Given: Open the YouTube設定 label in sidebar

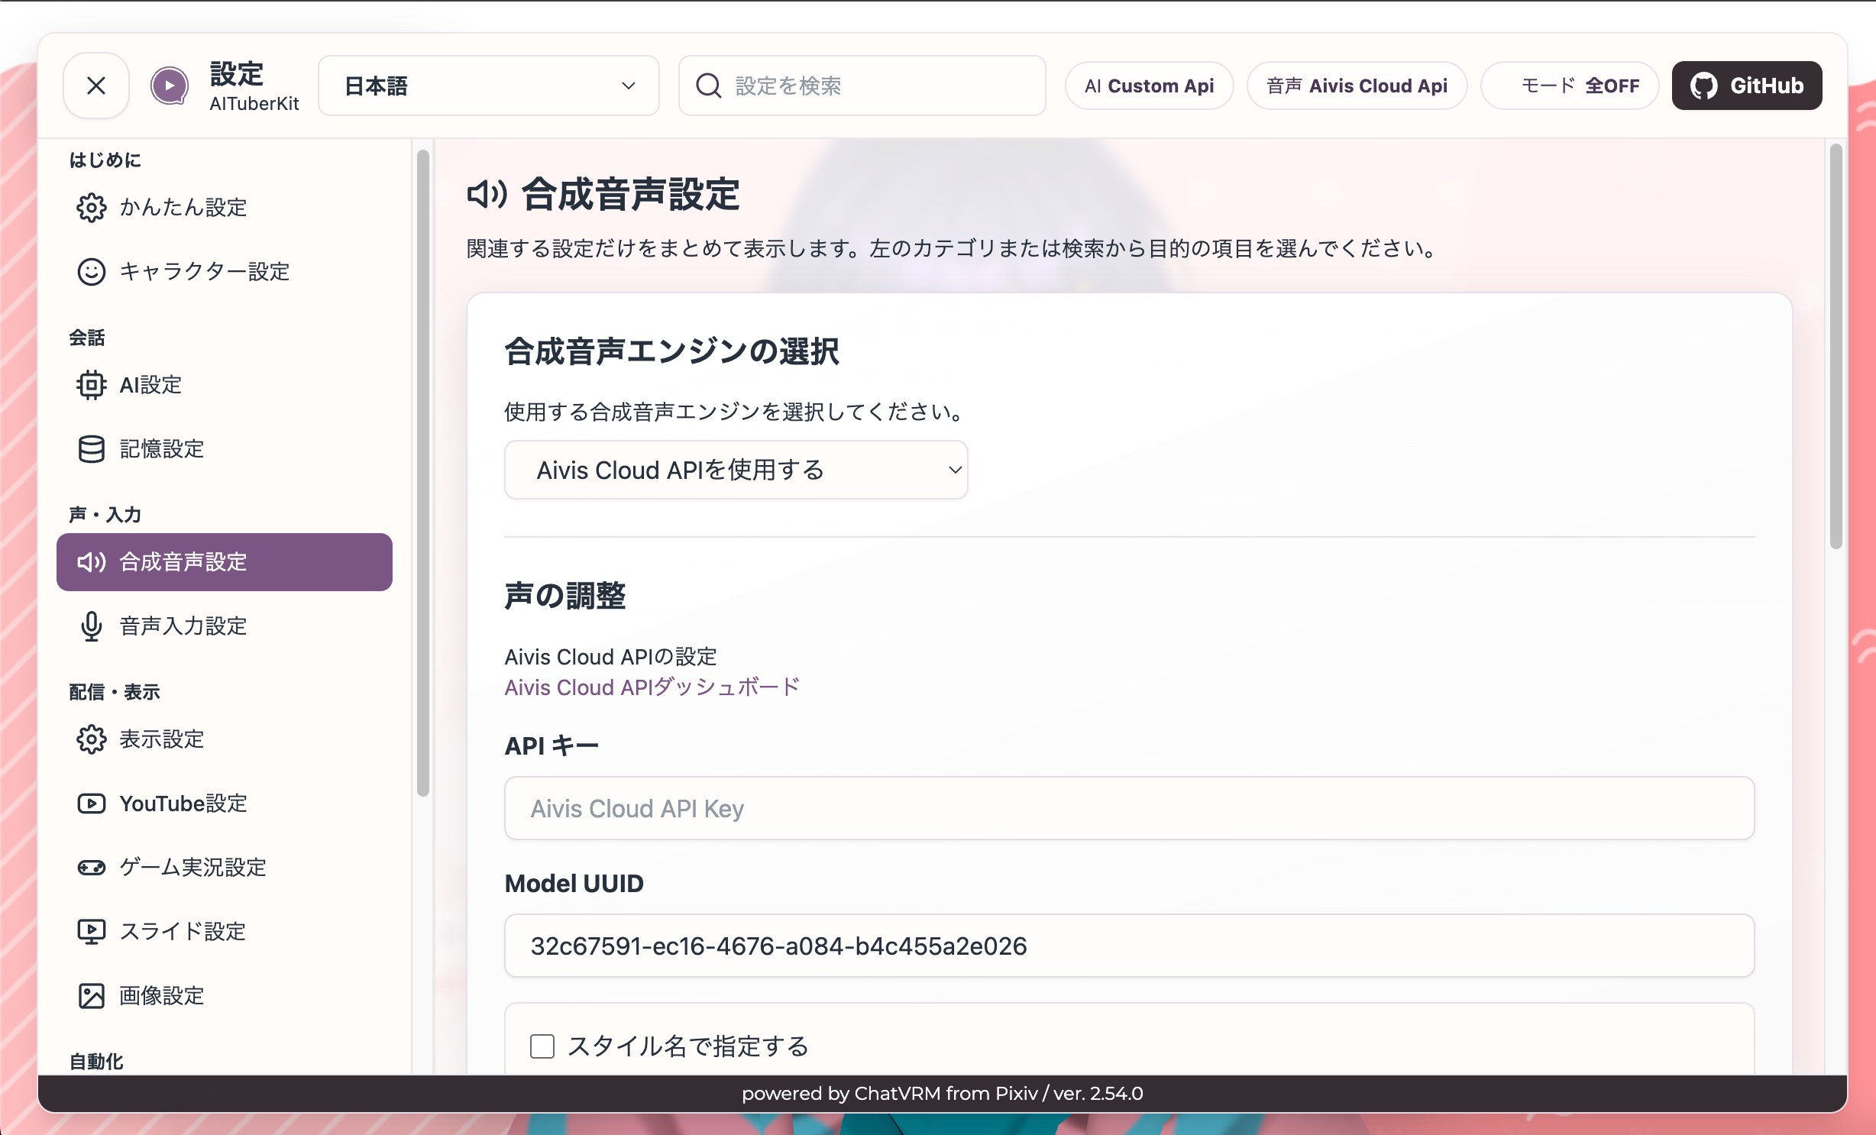Looking at the screenshot, I should pos(183,803).
